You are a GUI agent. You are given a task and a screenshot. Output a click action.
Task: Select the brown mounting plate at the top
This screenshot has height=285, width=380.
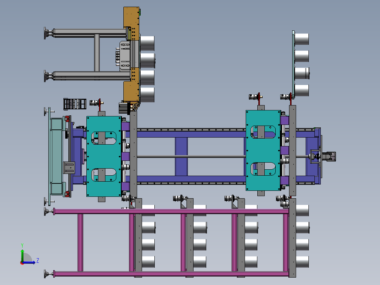[x=131, y=23]
